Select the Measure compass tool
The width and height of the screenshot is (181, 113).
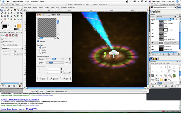(8, 13)
